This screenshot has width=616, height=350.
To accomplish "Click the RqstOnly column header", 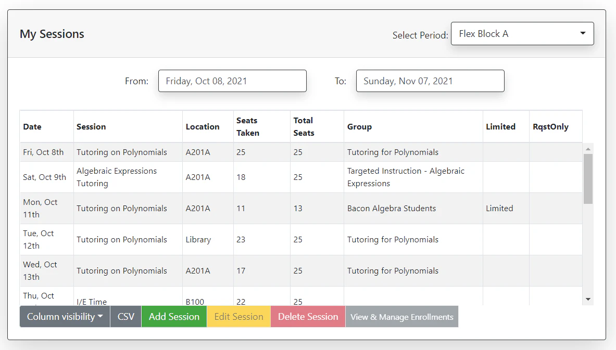I will coord(550,126).
